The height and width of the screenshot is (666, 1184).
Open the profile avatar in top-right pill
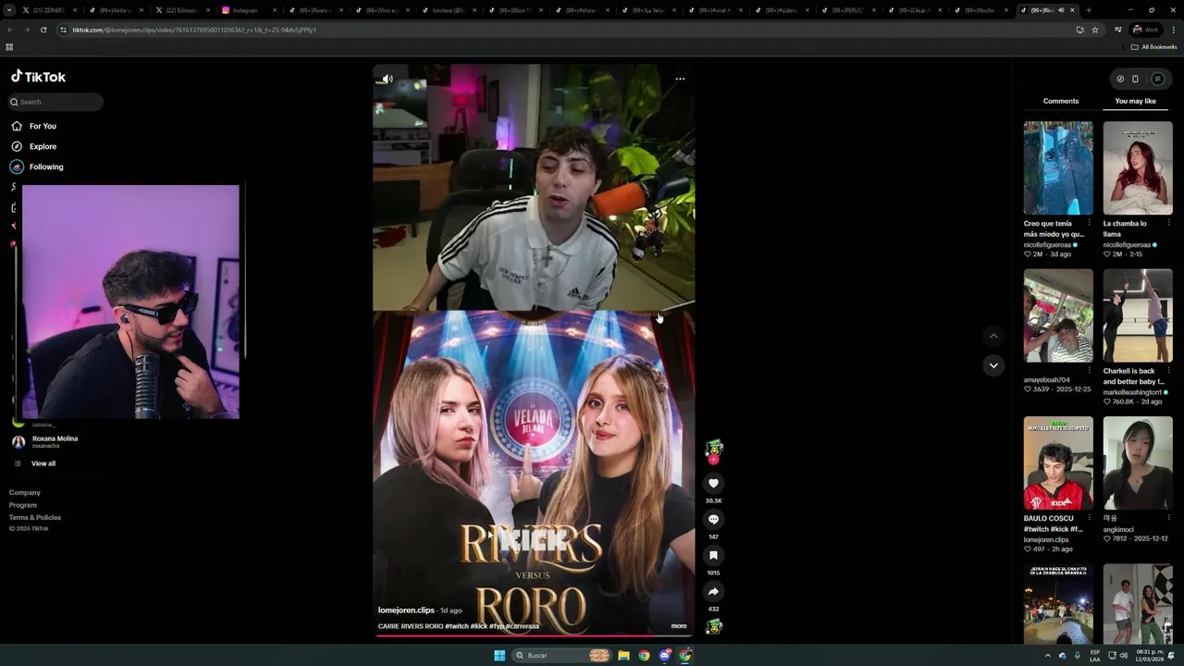tap(1157, 79)
